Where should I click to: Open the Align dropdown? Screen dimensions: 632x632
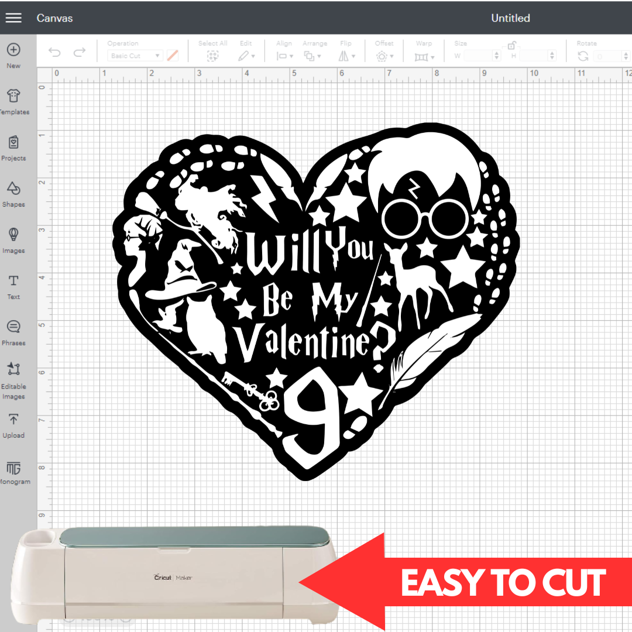point(284,56)
